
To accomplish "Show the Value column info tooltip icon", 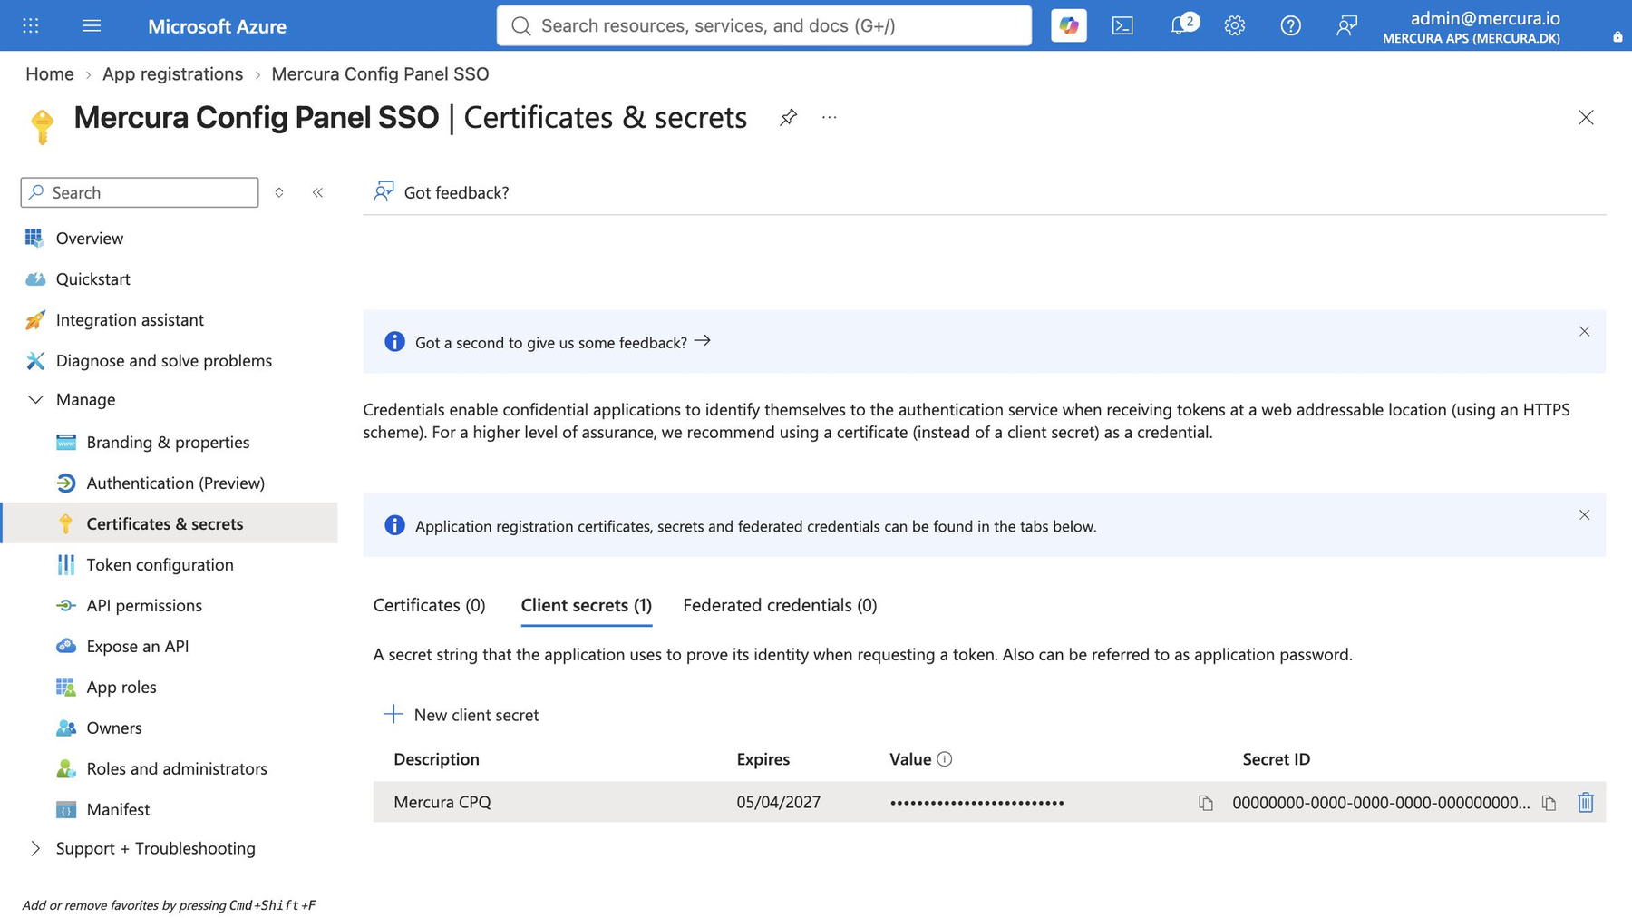I will point(945,759).
